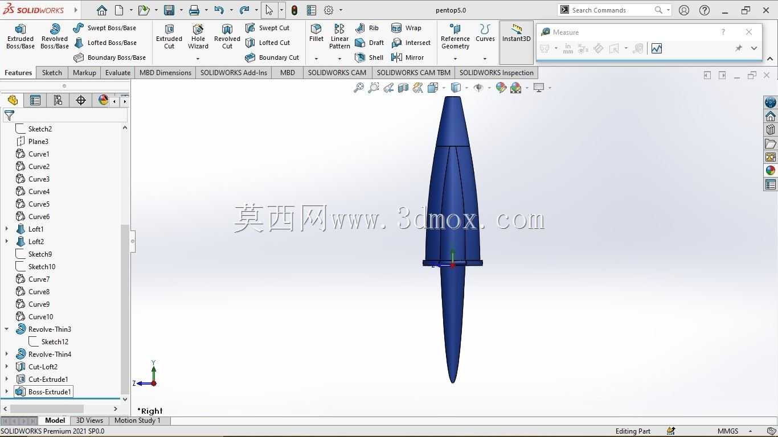
Task: Select the Intersect feature
Action: [411, 43]
